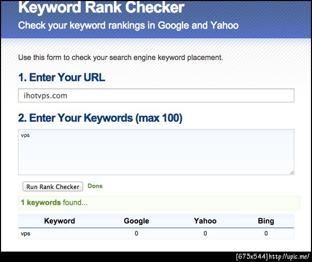
Task: Click the '2. Enter Your Keywords' heading
Action: tap(100, 118)
